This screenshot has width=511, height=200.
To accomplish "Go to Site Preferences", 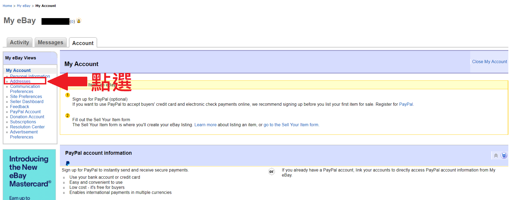I will click(26, 96).
